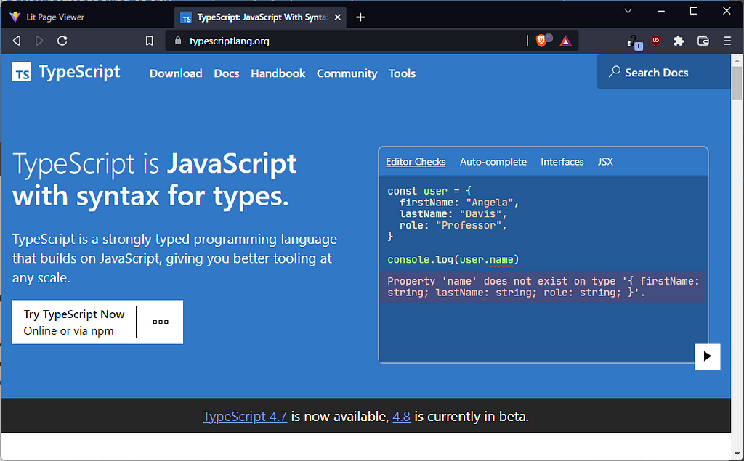This screenshot has width=744, height=461.
Task: Click the magnifier icon in Search Docs
Action: (615, 72)
